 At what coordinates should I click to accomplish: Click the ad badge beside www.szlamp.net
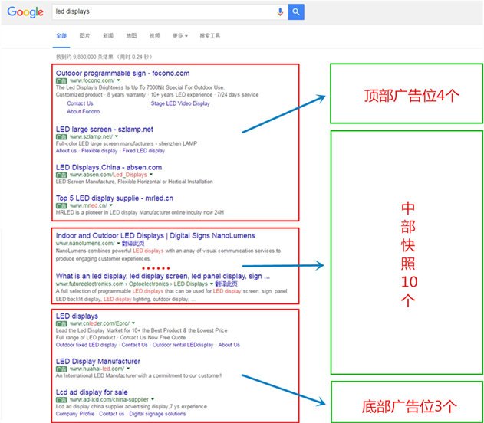61,136
